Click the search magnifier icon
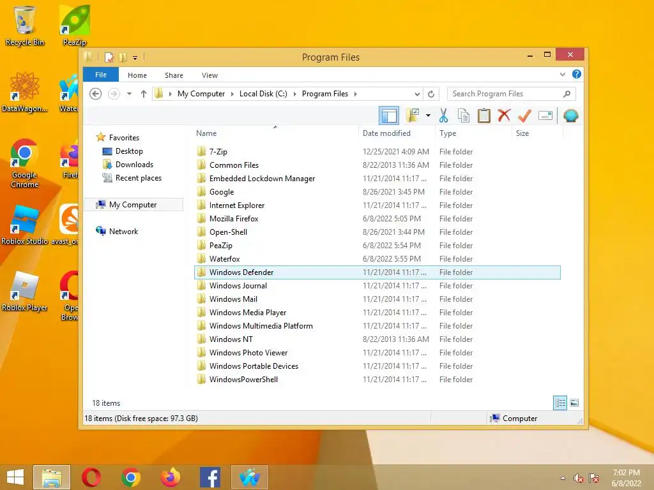The image size is (654, 490). [567, 94]
